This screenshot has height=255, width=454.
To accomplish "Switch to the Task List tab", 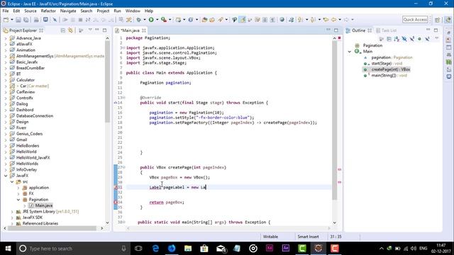I will [x=386, y=30].
